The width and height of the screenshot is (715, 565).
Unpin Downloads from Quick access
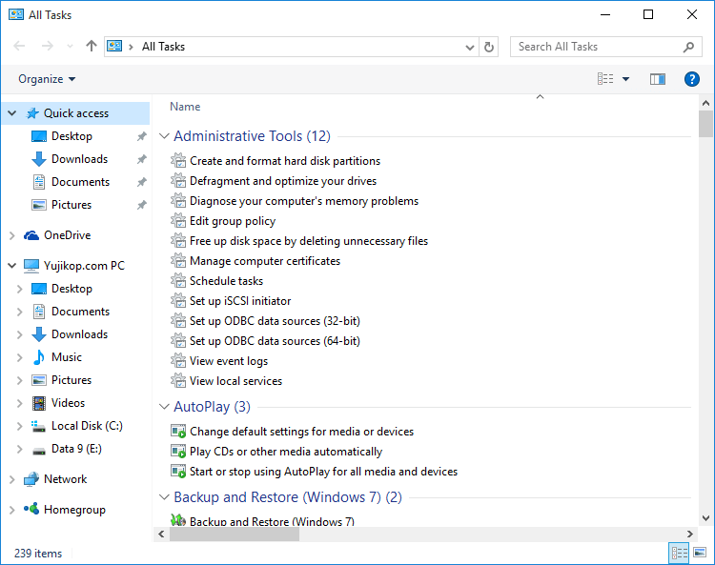[x=142, y=159]
